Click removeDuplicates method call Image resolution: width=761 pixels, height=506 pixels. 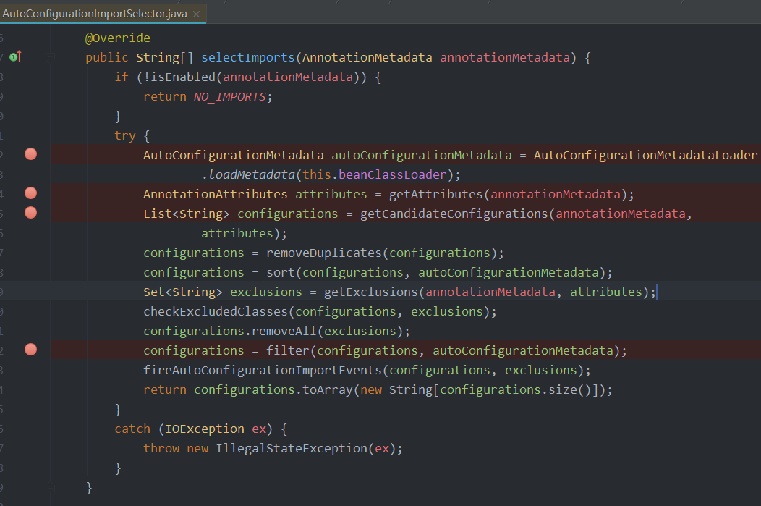pos(324,253)
